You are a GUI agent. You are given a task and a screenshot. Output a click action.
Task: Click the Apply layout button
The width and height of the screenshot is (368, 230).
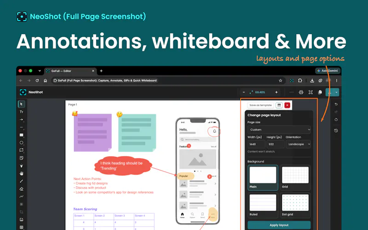(x=279, y=225)
